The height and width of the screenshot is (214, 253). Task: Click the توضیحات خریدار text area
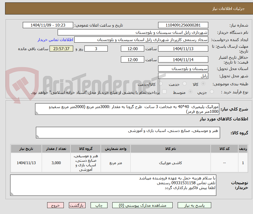[x=113, y=185]
